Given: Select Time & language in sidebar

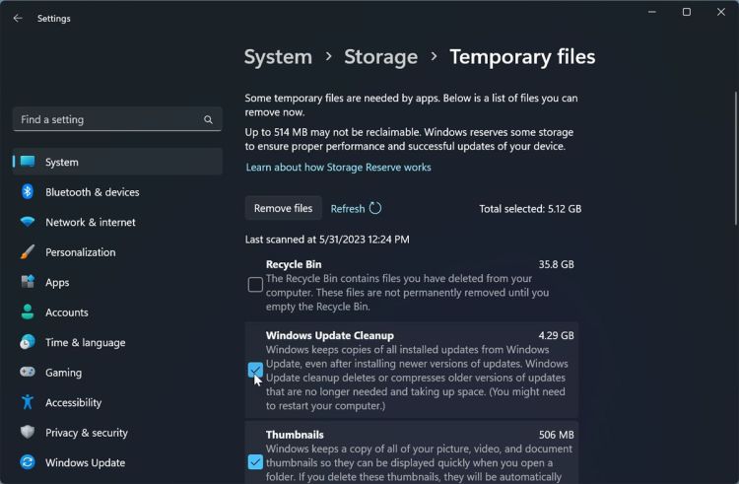Looking at the screenshot, I should pyautogui.click(x=85, y=343).
